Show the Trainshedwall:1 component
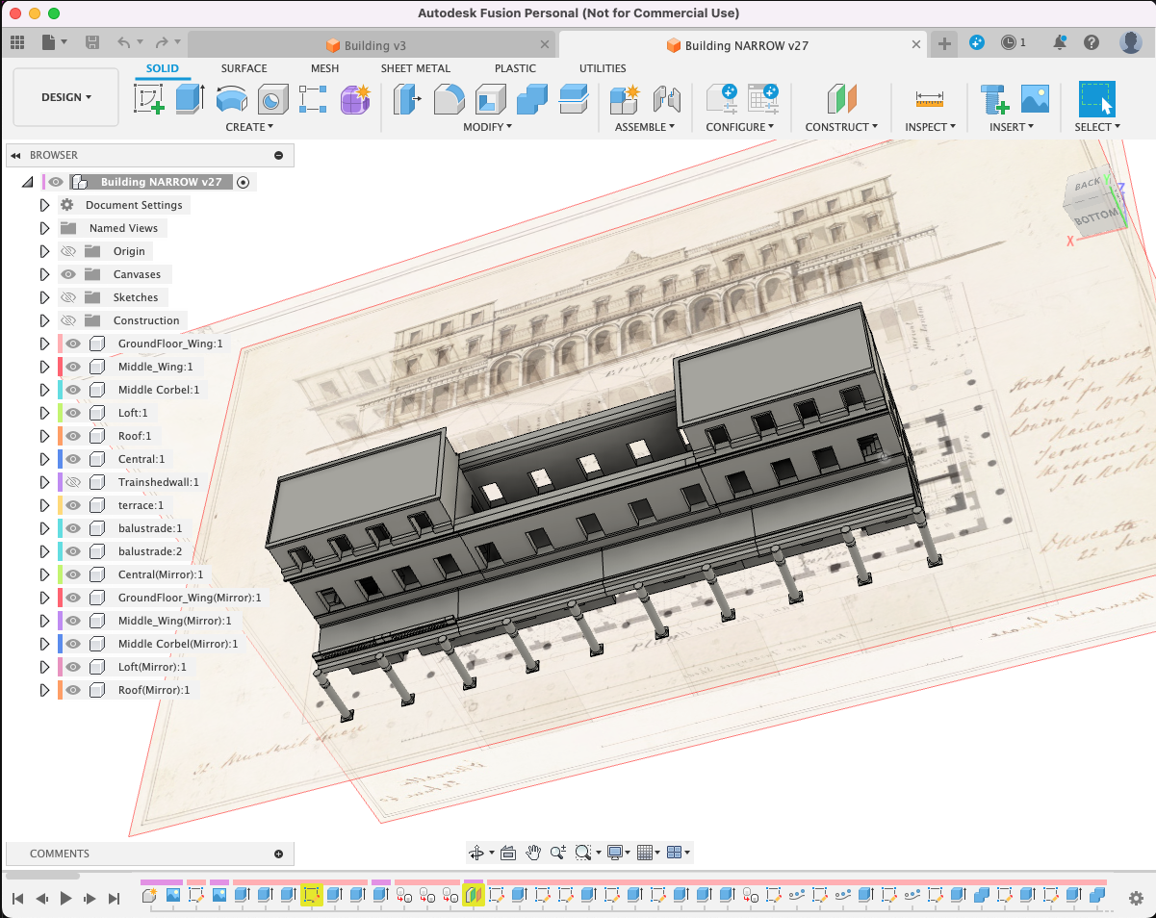This screenshot has height=918, width=1156. [73, 482]
